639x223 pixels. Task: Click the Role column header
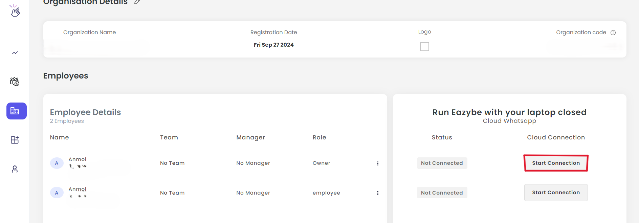tap(319, 137)
